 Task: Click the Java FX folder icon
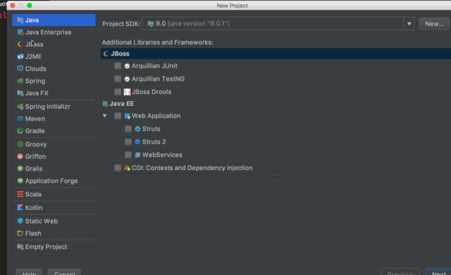[x=20, y=93]
